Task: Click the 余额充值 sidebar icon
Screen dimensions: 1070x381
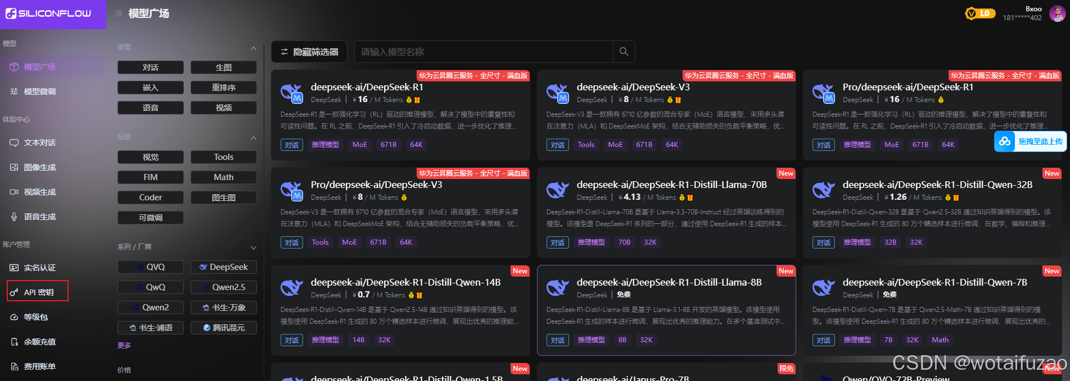Action: (14, 342)
